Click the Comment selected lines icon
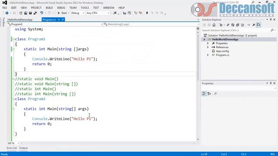The width and height of the screenshot is (278, 156). point(136,13)
